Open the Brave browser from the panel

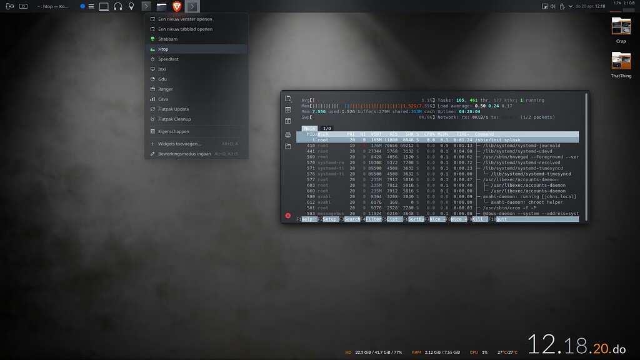pyautogui.click(x=177, y=6)
